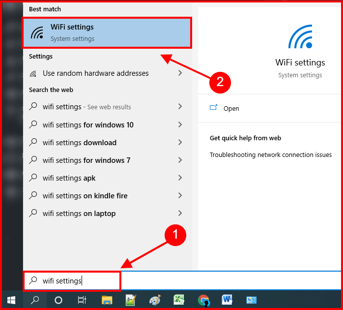Open Word from taskbar

click(227, 300)
